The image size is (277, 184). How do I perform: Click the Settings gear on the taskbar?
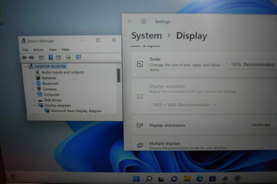237,178
